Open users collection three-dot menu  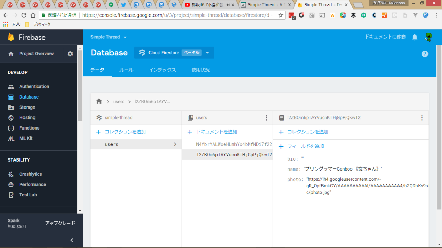(266, 118)
